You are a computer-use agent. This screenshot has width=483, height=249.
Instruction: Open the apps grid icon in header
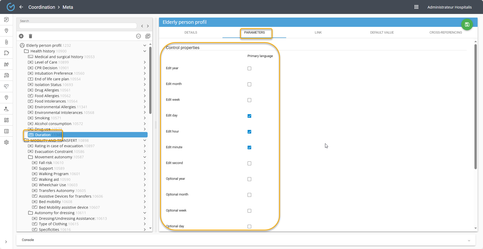416,7
